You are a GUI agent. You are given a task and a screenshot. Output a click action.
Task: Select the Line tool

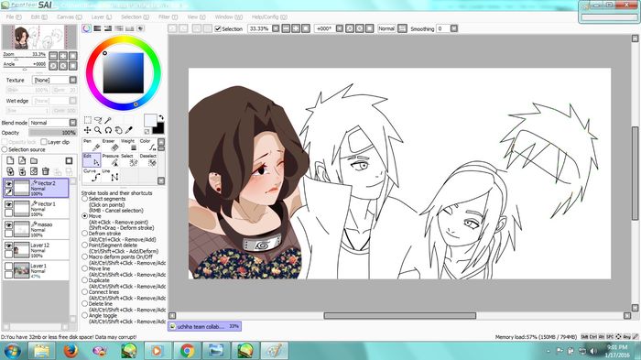click(111, 175)
